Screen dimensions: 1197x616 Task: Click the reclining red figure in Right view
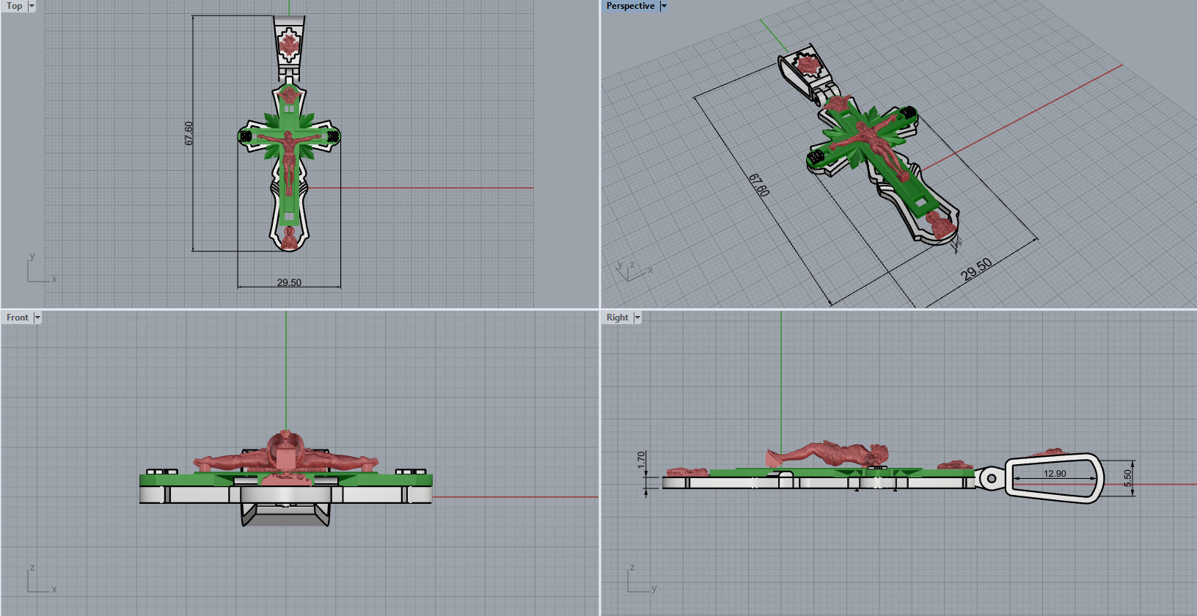pos(827,454)
